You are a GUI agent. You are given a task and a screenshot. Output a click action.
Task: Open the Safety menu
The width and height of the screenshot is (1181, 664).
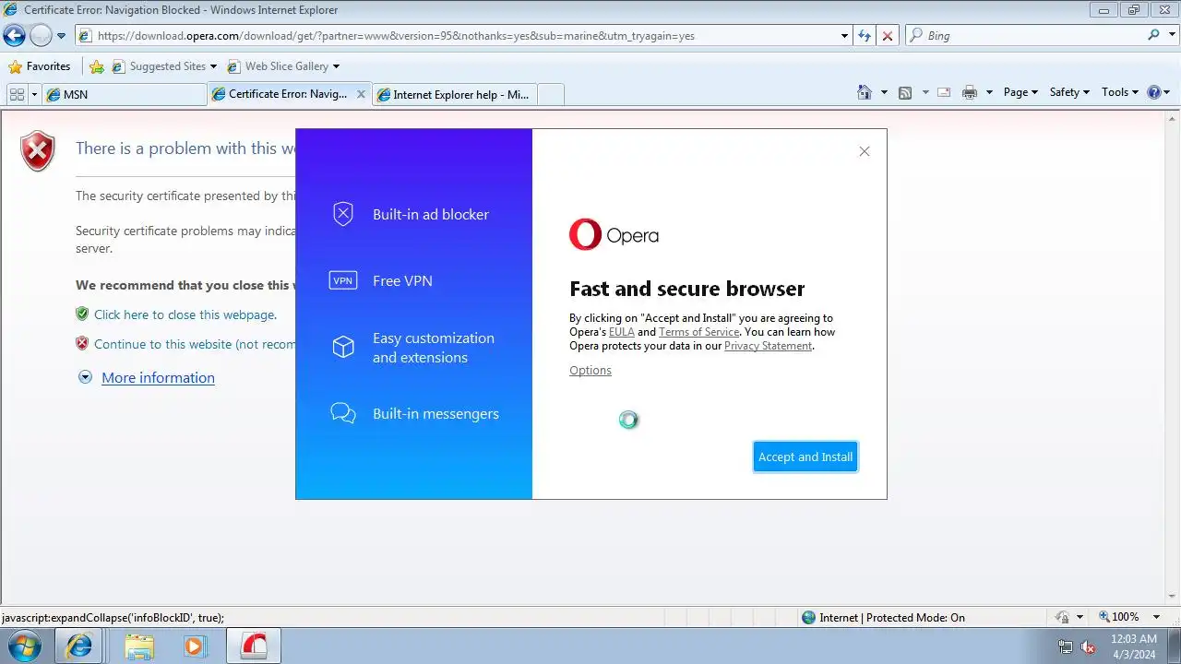point(1069,92)
